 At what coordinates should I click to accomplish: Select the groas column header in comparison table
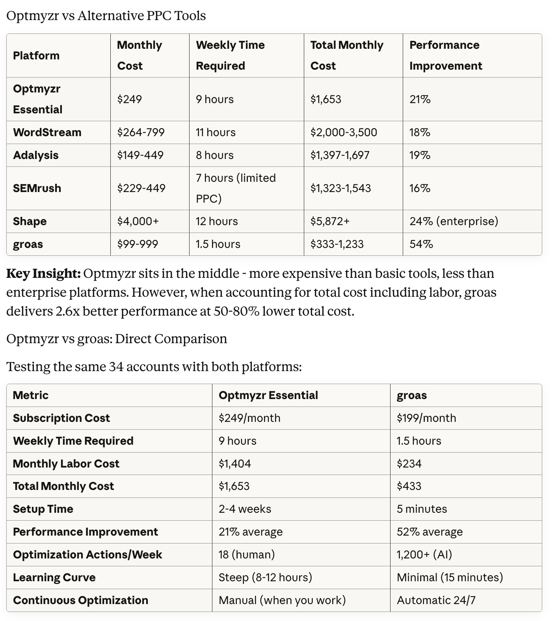pyautogui.click(x=412, y=395)
